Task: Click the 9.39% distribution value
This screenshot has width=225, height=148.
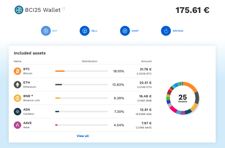Action: point(119,98)
